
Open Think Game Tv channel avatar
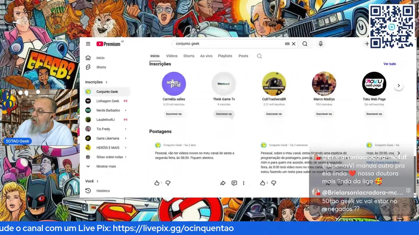224,84
